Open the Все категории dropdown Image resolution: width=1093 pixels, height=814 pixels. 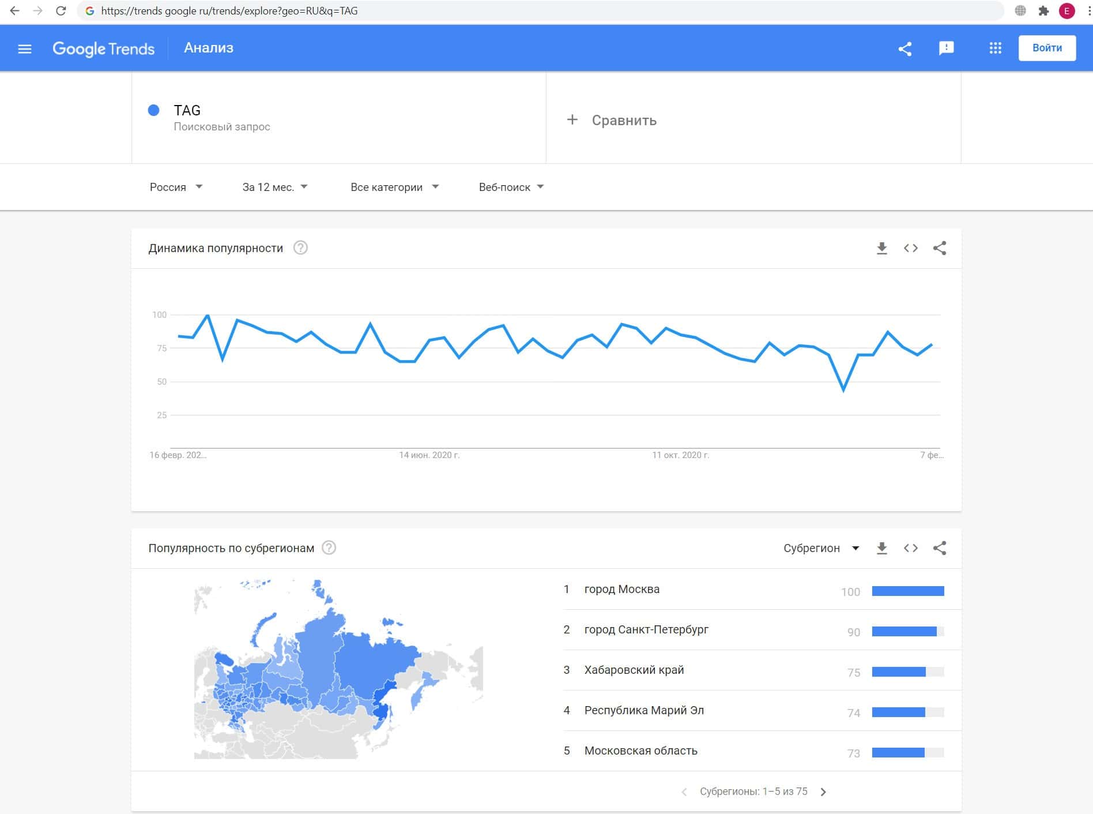pyautogui.click(x=394, y=187)
